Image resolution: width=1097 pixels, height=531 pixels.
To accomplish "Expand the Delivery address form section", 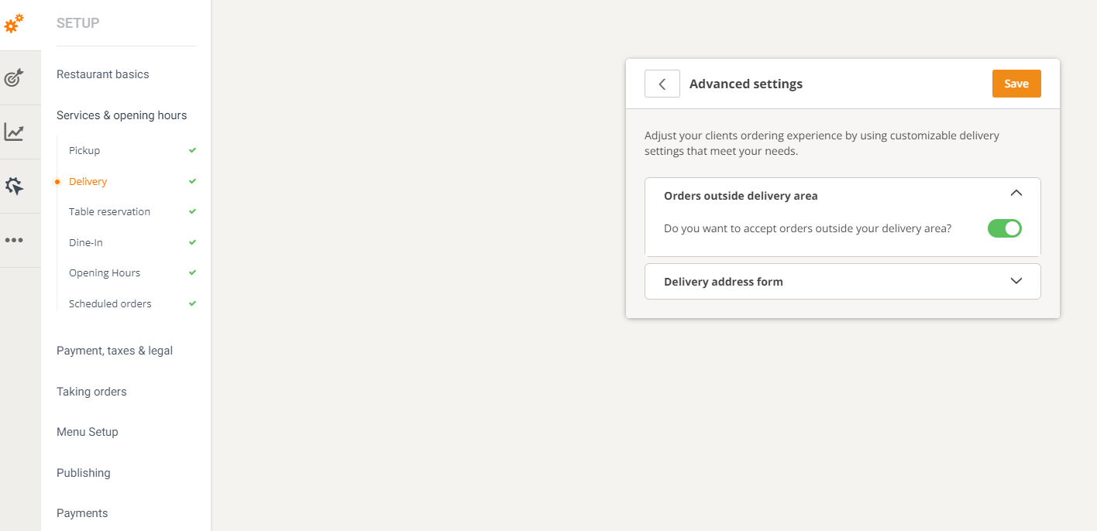I will point(1016,281).
